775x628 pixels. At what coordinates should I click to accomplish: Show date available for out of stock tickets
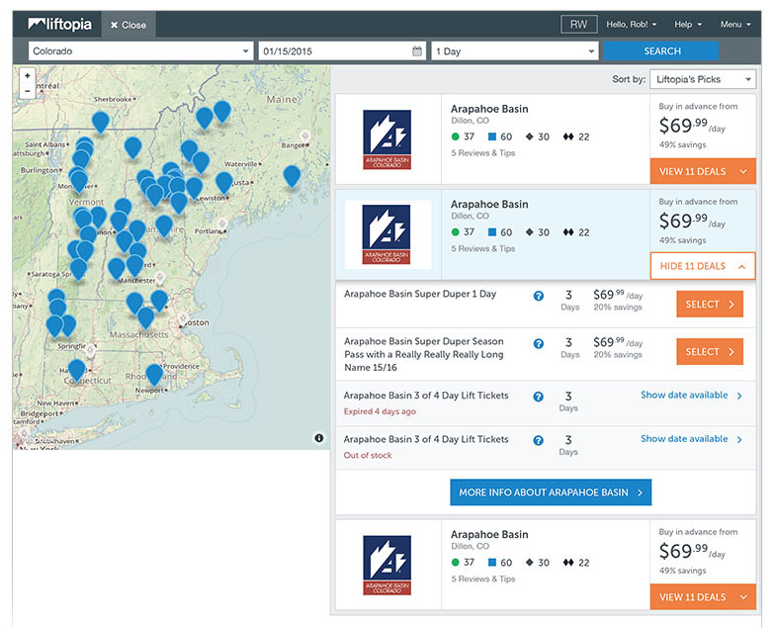(691, 439)
